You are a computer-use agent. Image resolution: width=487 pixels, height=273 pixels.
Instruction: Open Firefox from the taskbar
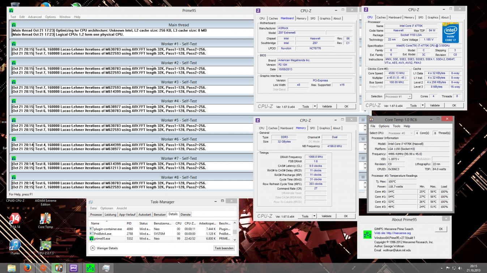click(27, 268)
